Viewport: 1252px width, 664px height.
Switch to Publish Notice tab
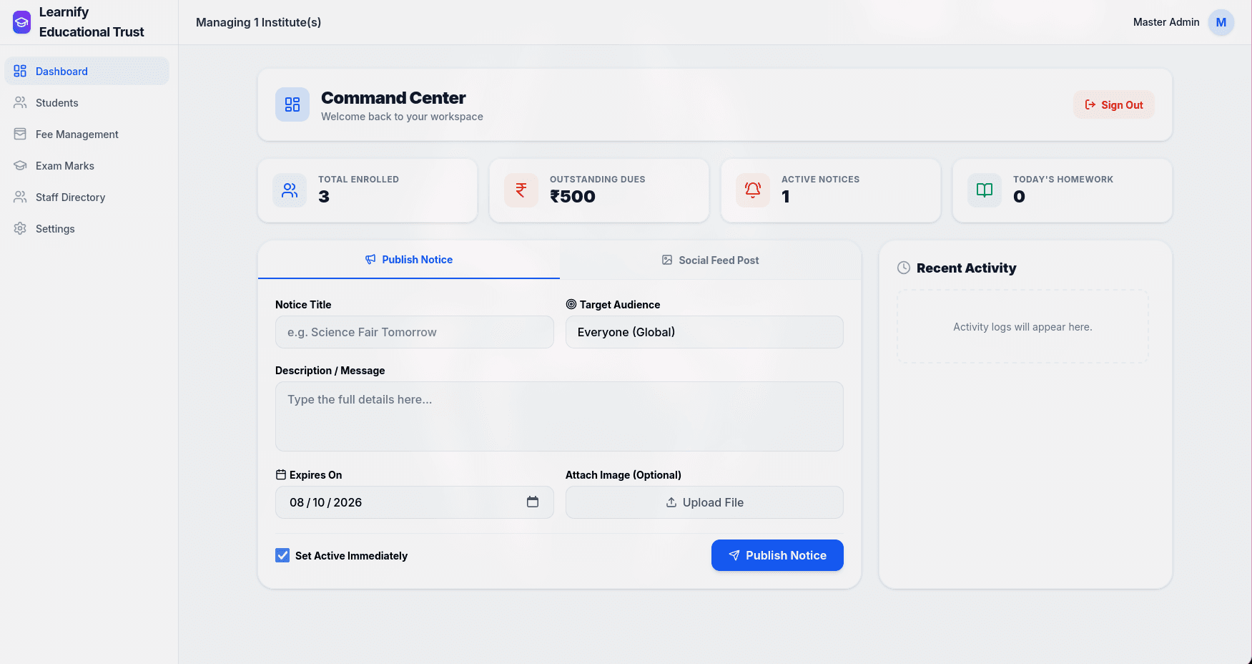409,260
